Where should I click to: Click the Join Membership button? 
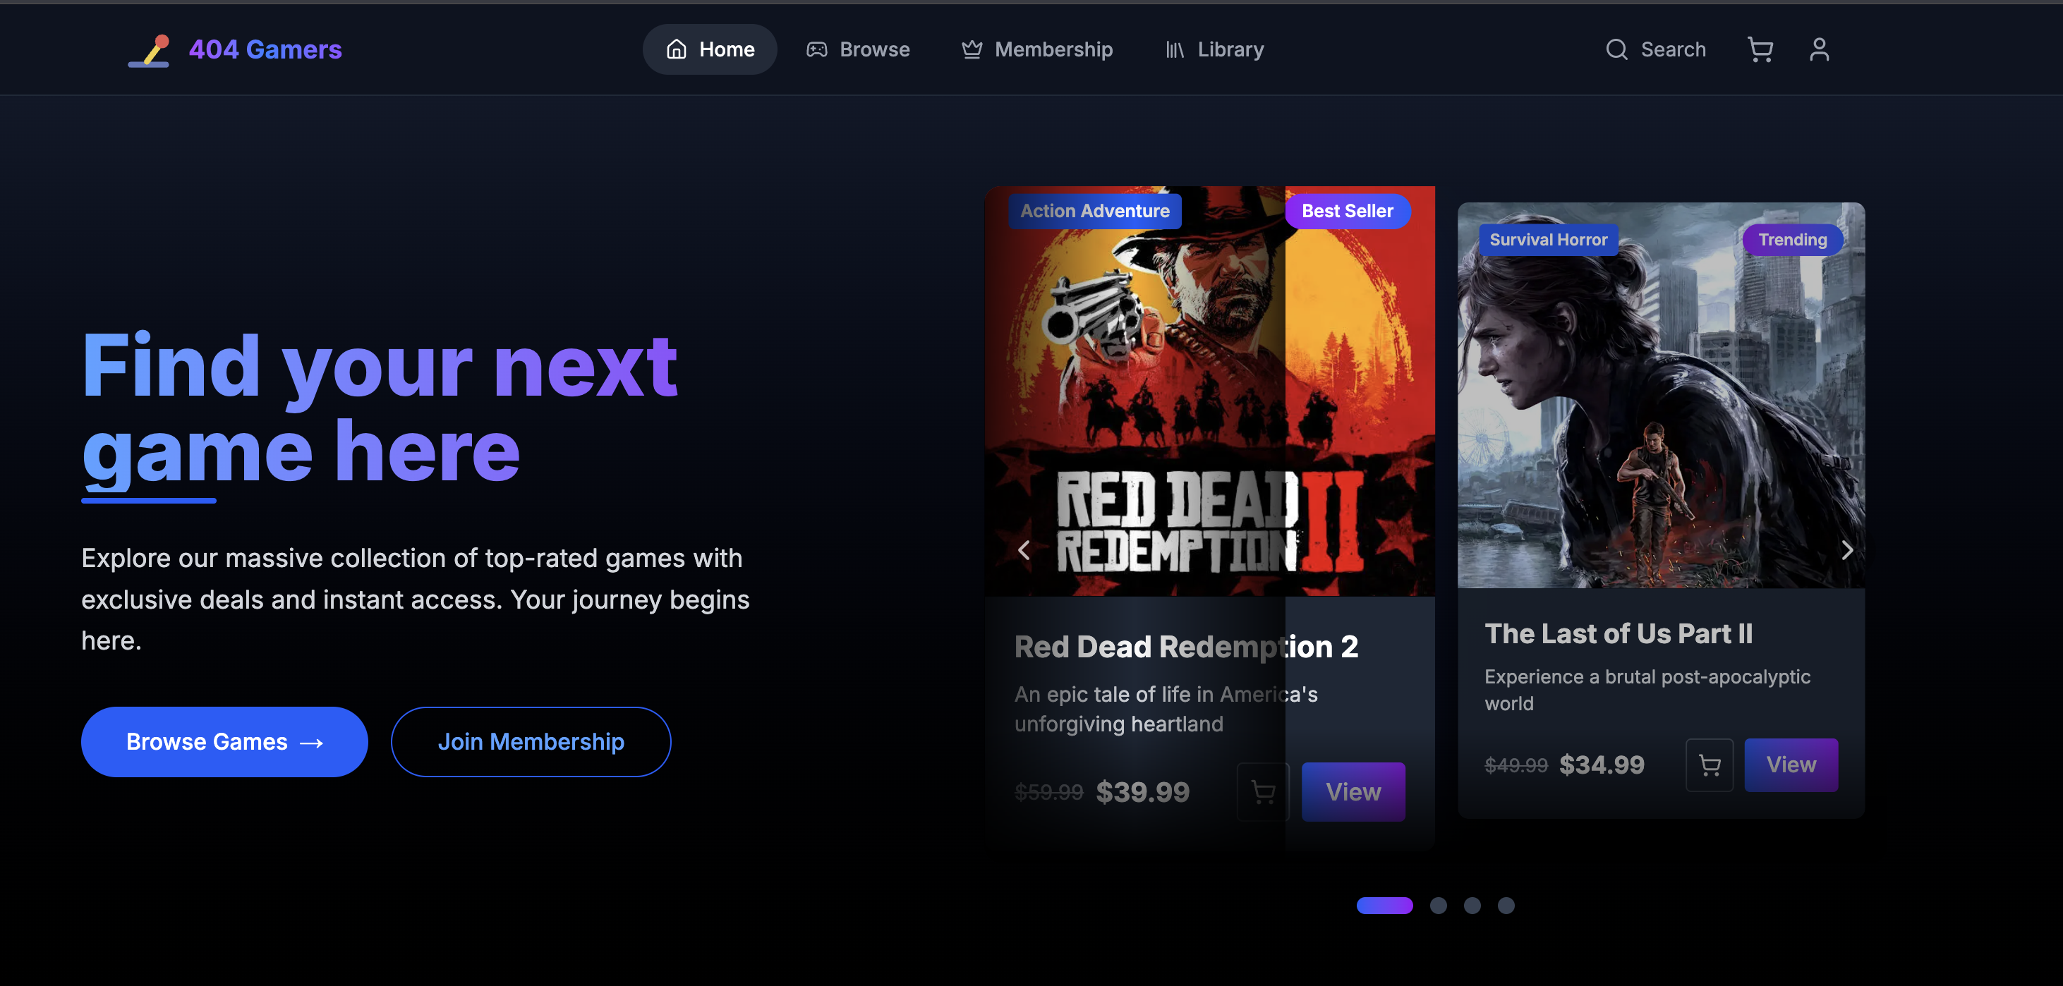(x=531, y=742)
